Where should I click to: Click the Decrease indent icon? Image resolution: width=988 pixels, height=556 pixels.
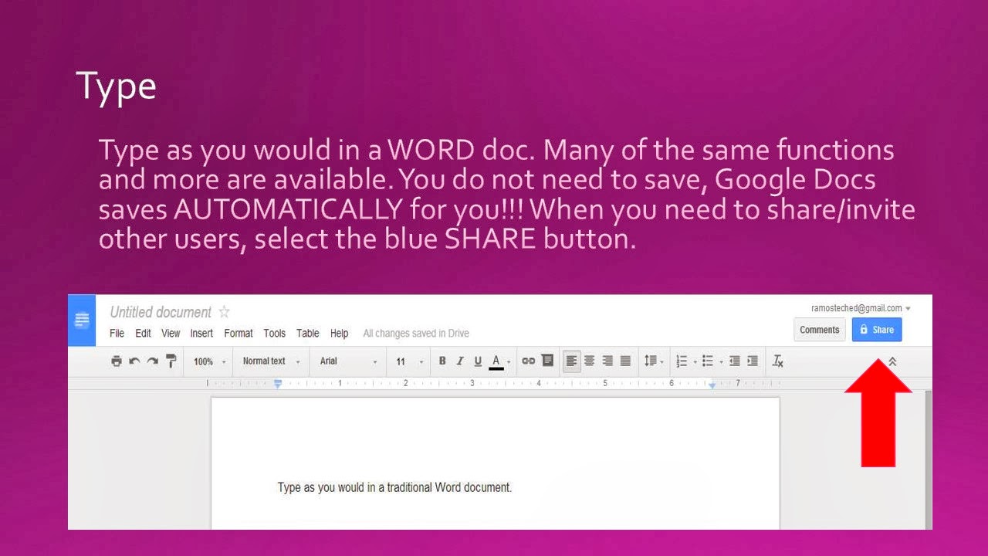(x=734, y=361)
